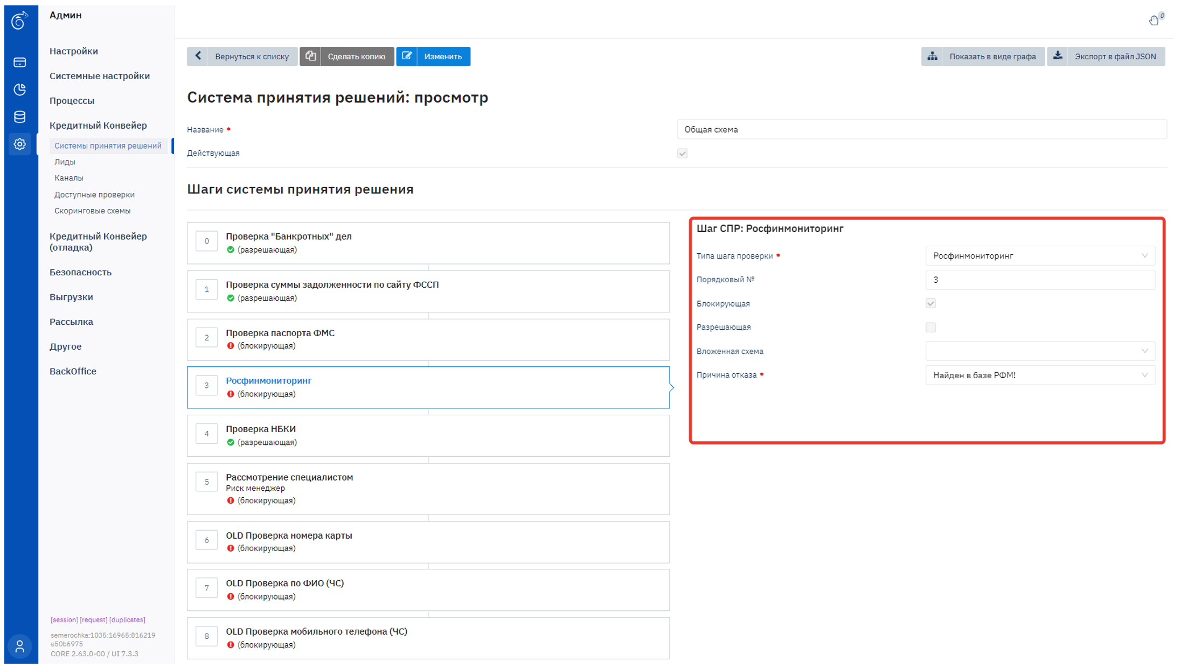Expand Кредитный Конвейер (отладка) section
This screenshot has height=668, width=1181.
coord(98,242)
